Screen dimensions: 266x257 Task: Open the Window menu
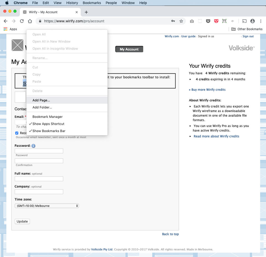pos(128,3)
